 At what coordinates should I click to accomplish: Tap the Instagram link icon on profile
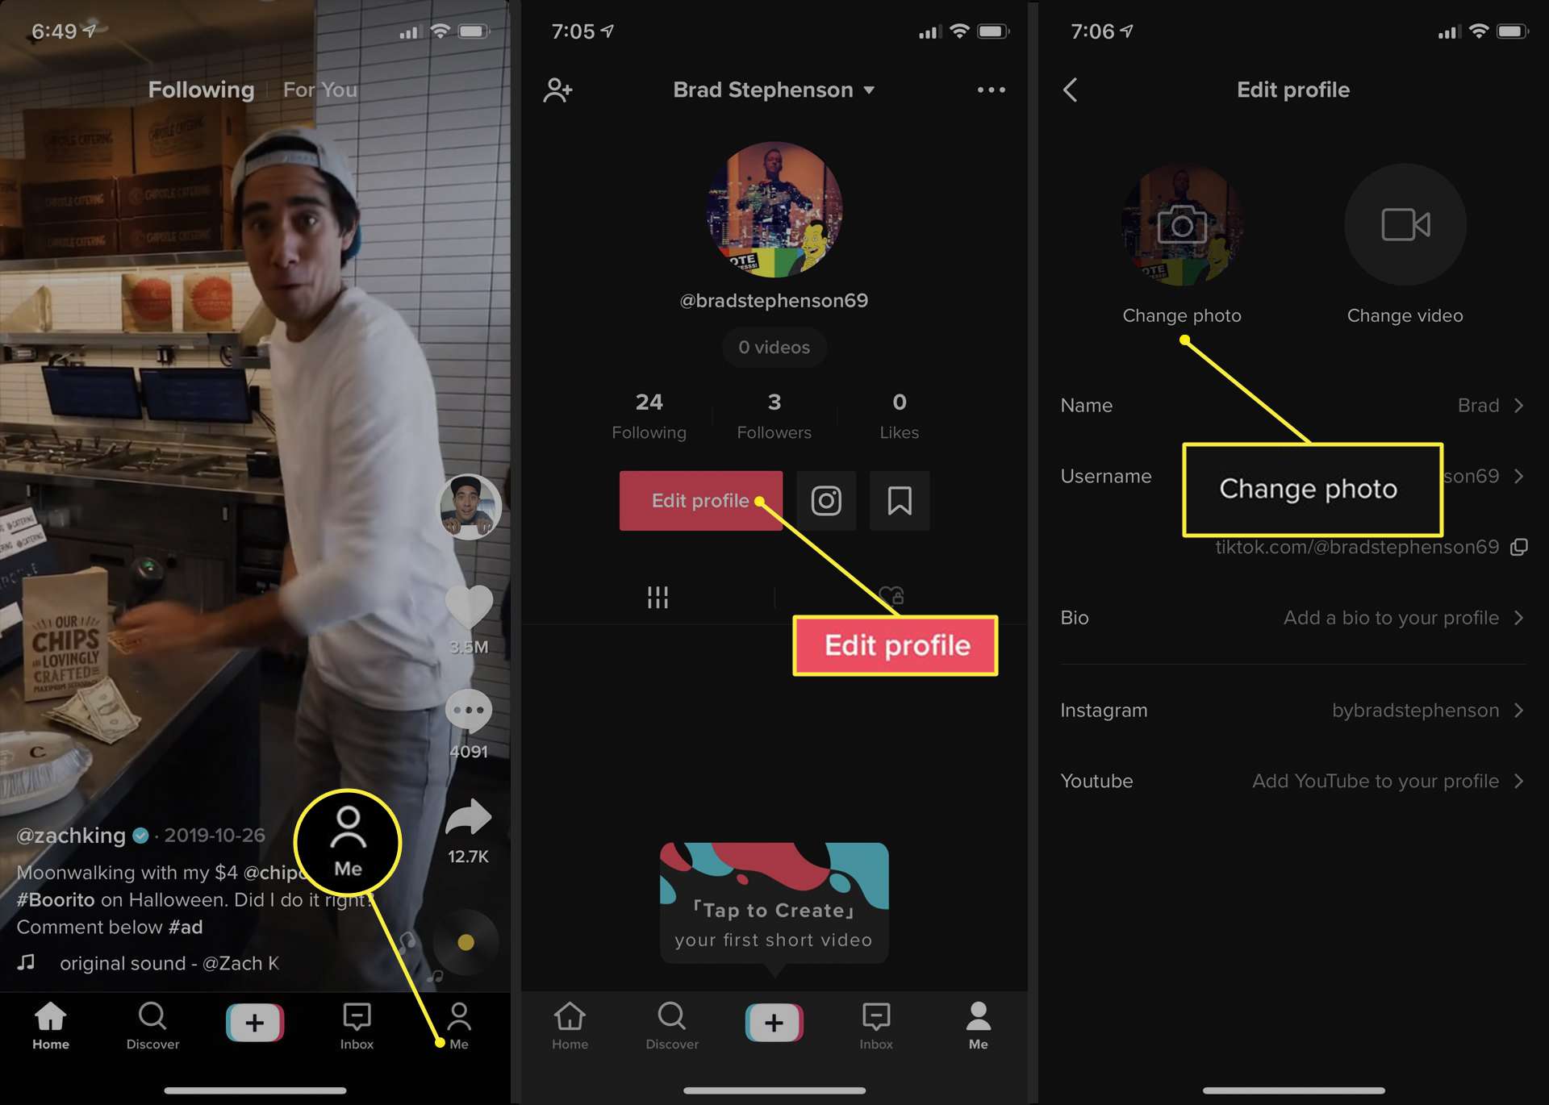point(825,500)
